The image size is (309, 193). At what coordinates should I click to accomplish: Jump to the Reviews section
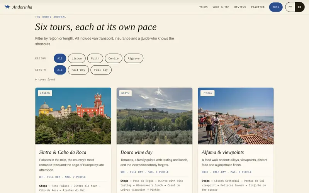click(240, 7)
